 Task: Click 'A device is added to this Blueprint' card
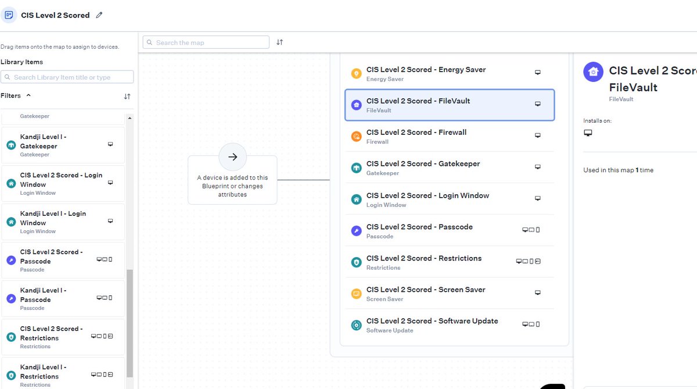pos(232,180)
